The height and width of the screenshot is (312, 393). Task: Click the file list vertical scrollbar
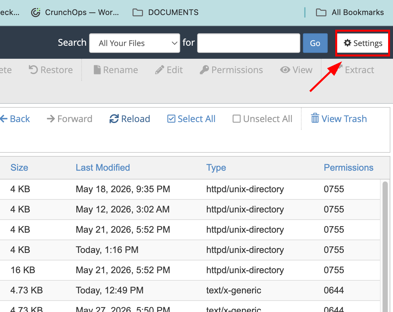[x=385, y=246]
